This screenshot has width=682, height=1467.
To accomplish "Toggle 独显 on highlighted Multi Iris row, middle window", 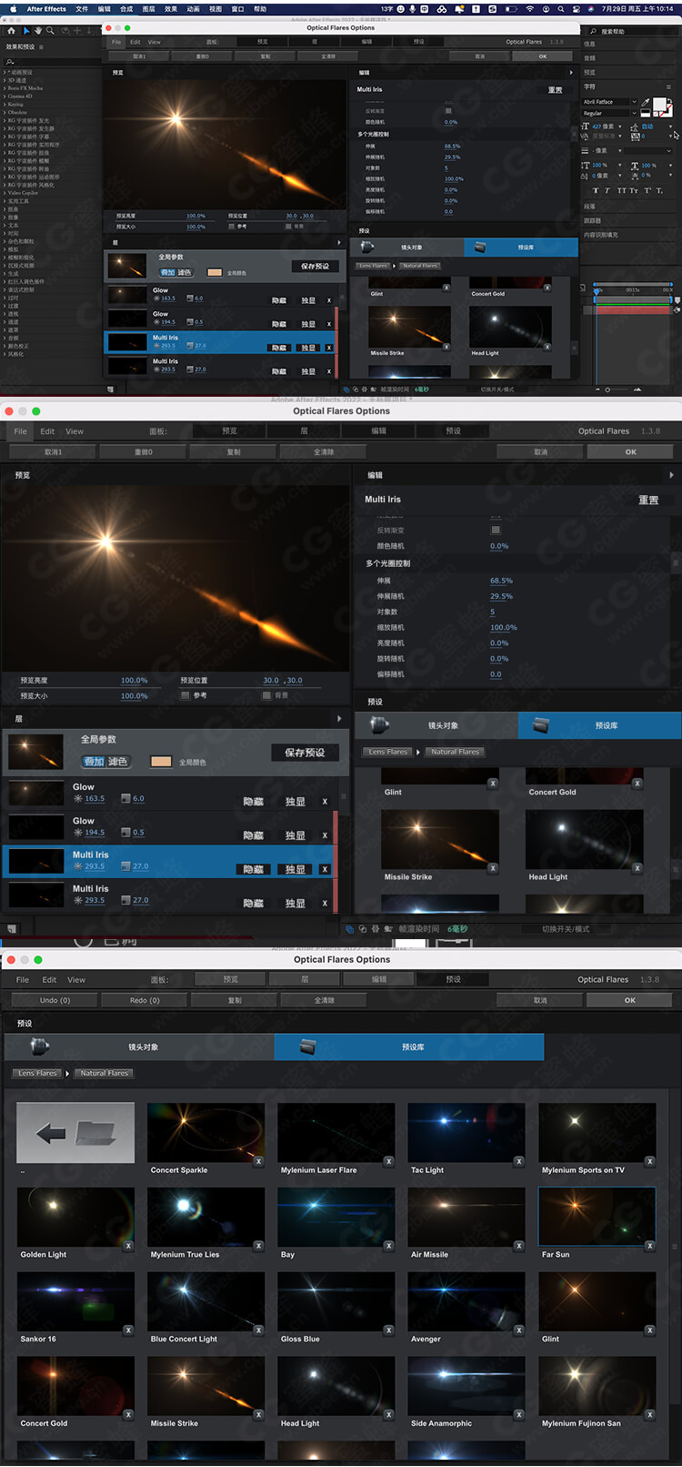I will pos(296,869).
